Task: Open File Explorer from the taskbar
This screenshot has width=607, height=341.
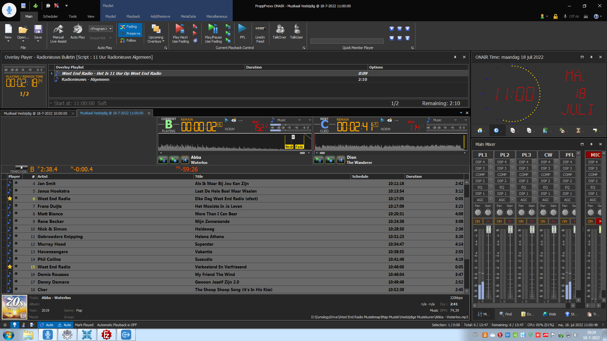Action: click(28, 335)
